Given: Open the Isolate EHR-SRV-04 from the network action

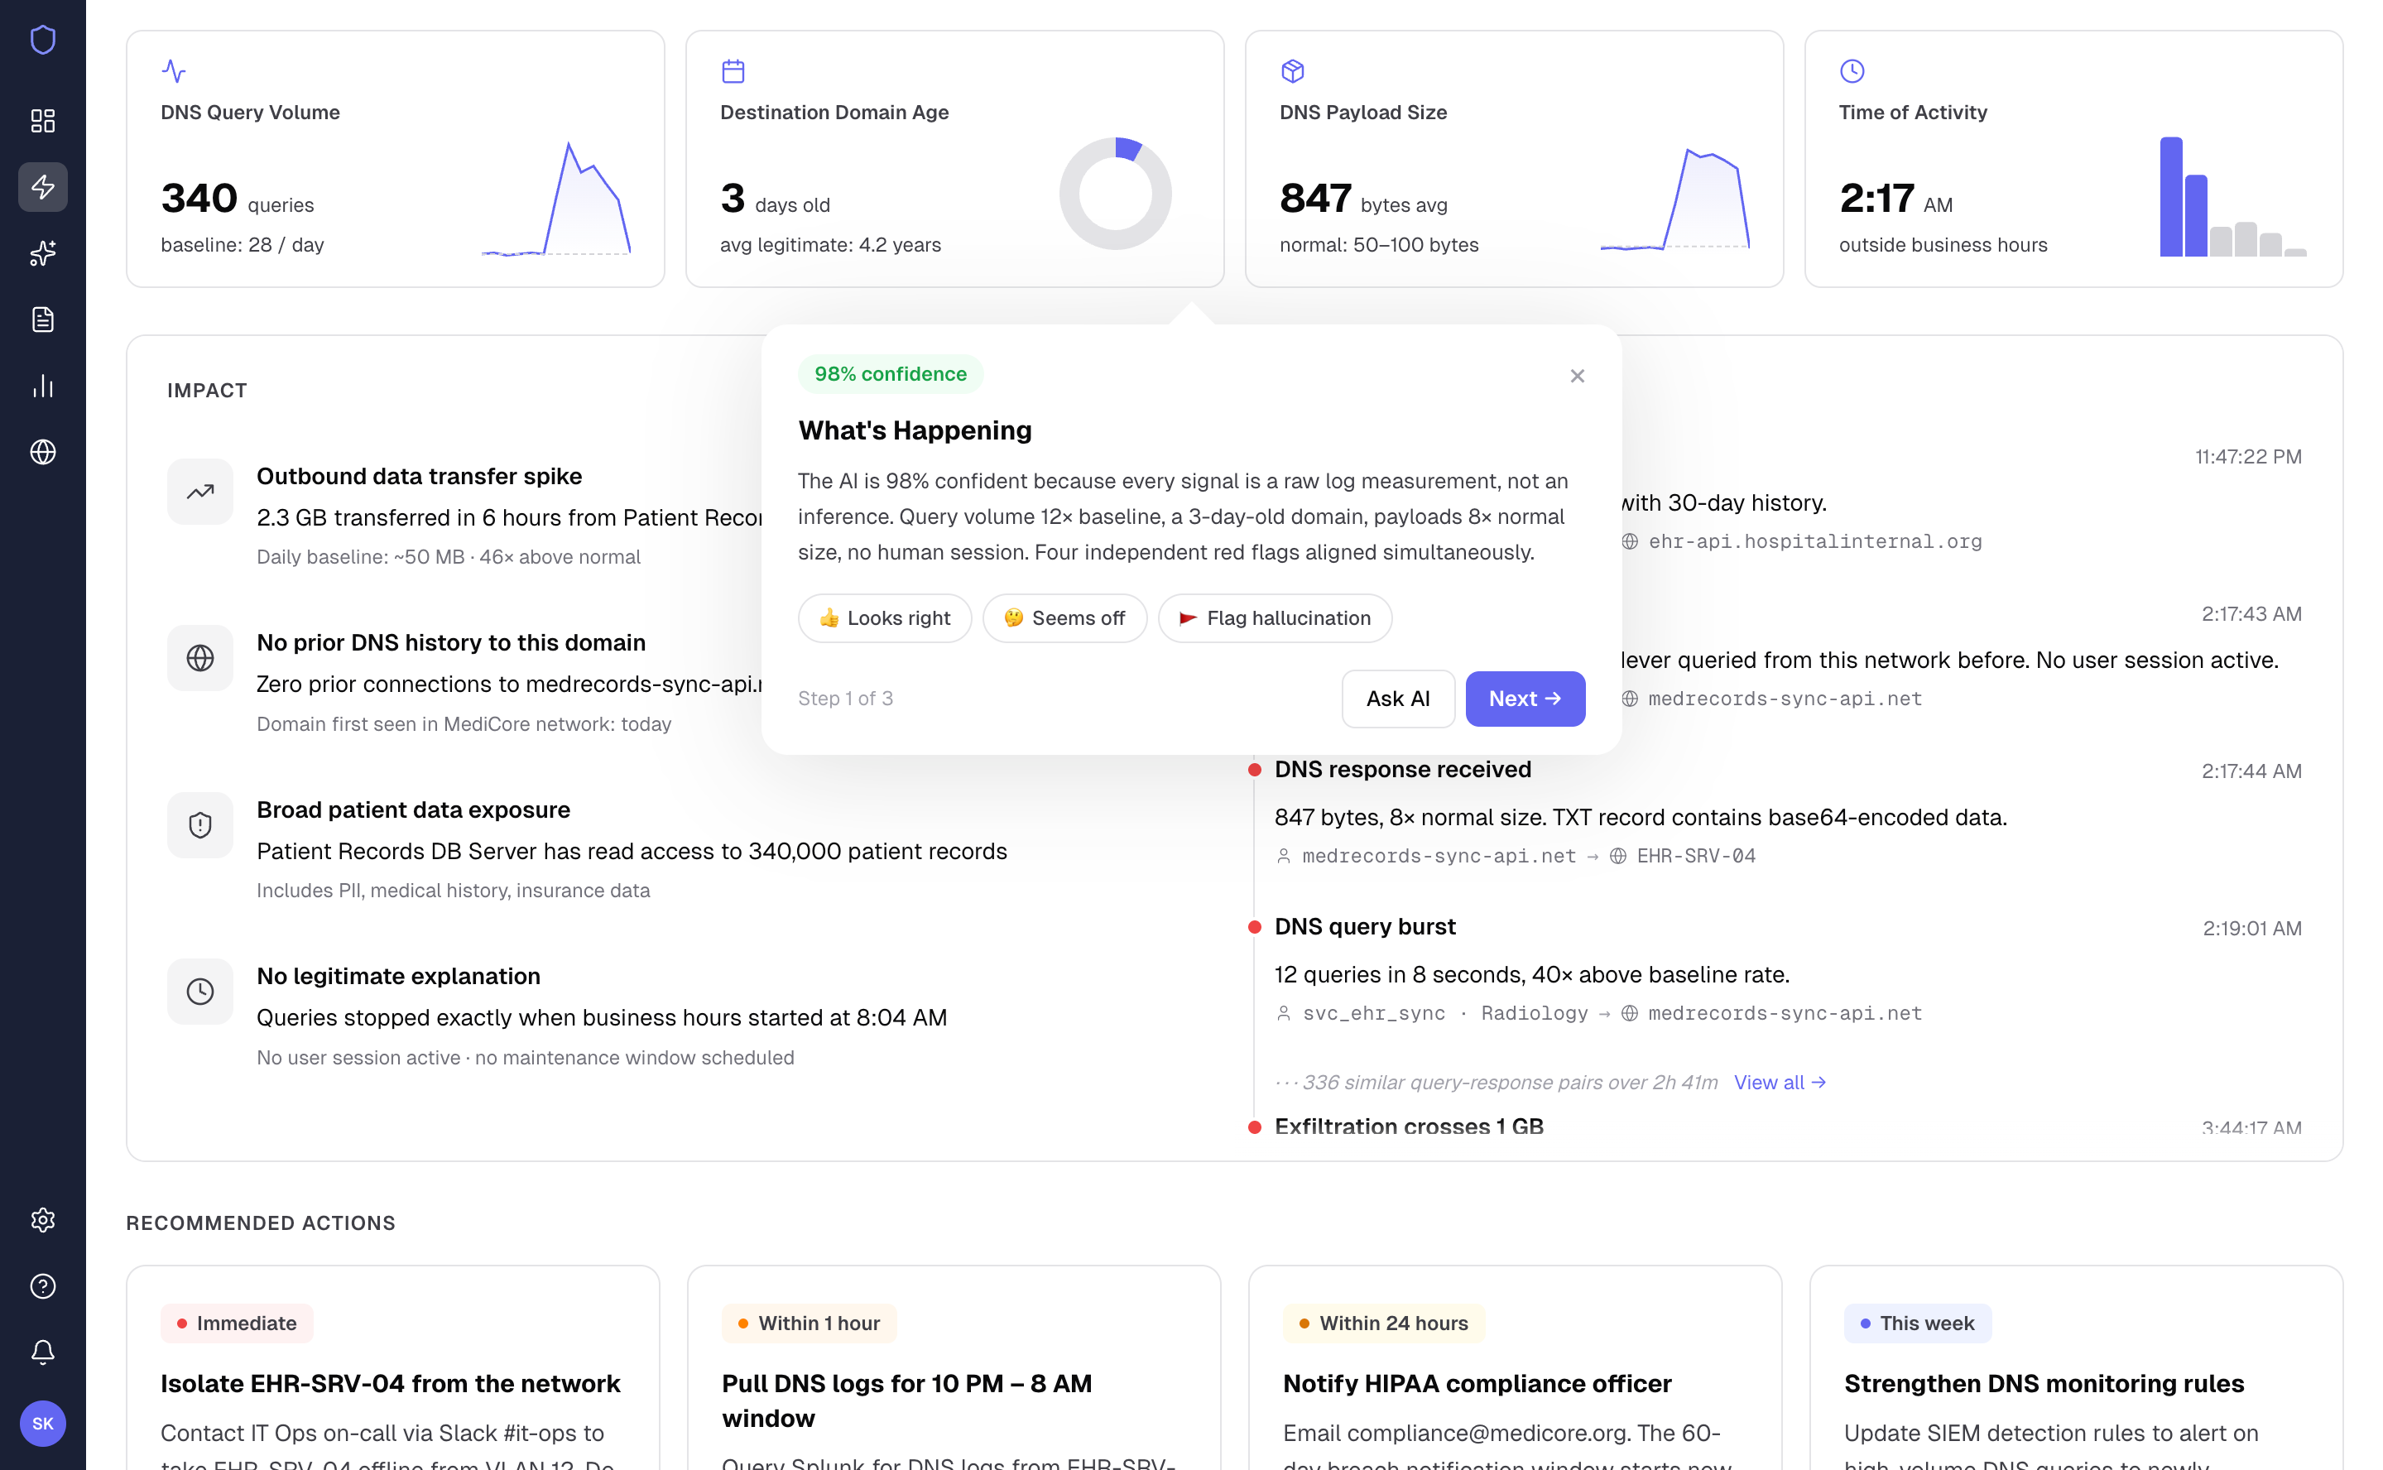Looking at the screenshot, I should click(x=390, y=1383).
